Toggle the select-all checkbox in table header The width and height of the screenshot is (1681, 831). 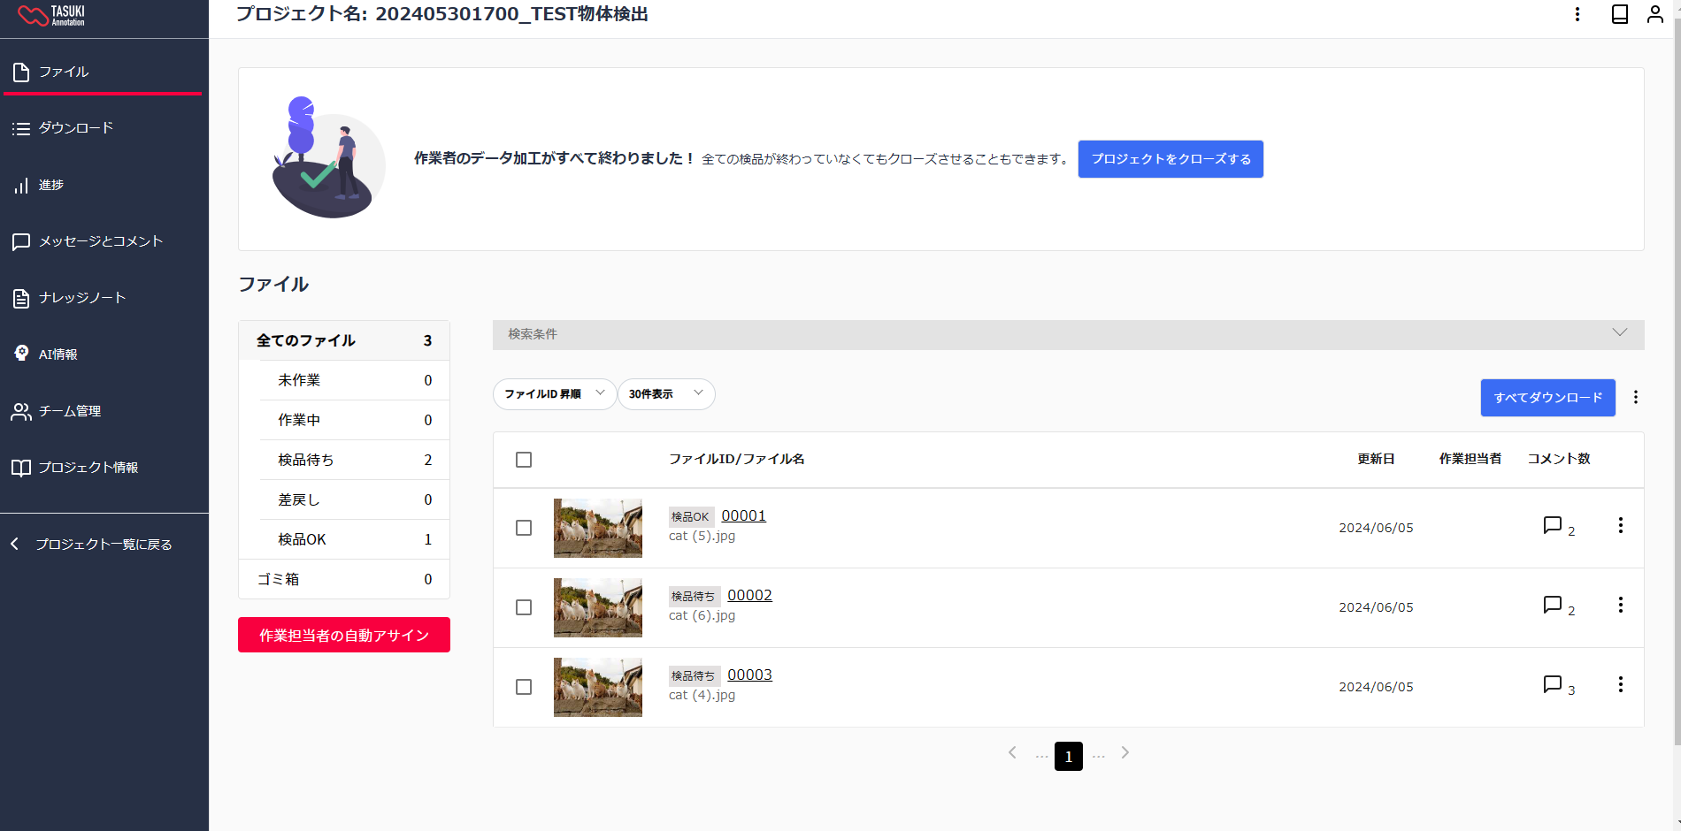pyautogui.click(x=524, y=460)
